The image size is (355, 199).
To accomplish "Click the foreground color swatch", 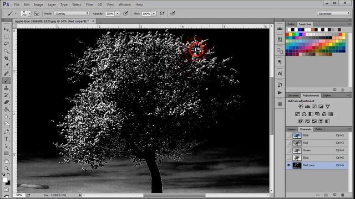I will [5, 180].
